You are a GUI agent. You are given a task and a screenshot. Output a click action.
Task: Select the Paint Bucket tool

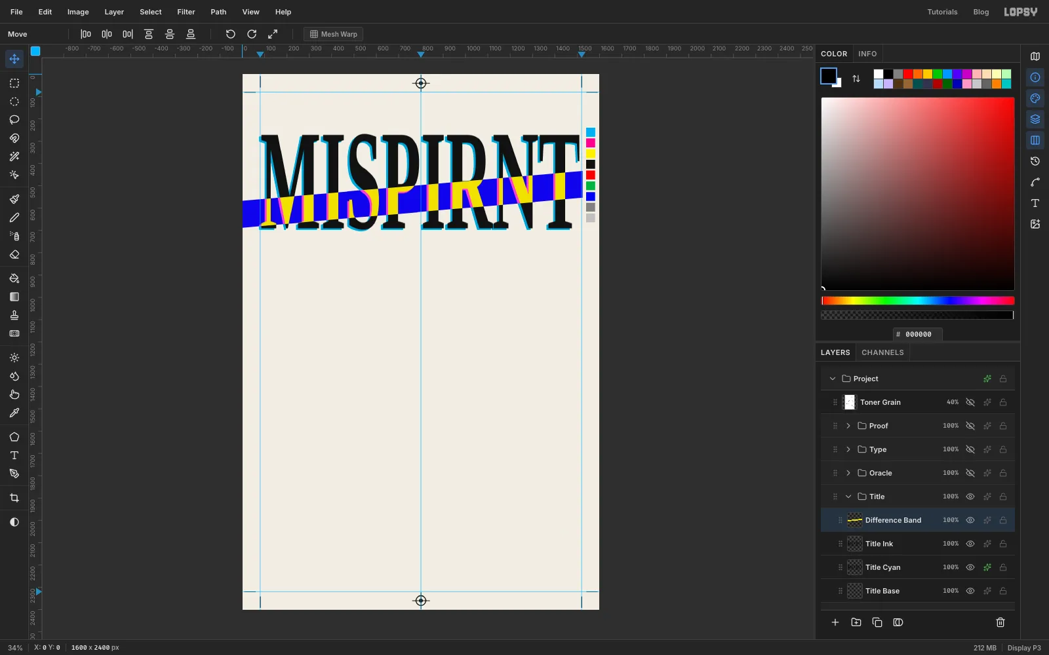click(14, 278)
